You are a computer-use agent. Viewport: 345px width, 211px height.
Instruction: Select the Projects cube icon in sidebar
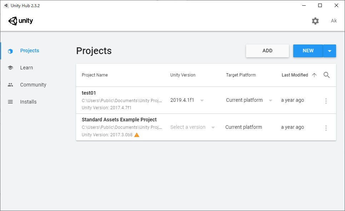click(x=10, y=51)
